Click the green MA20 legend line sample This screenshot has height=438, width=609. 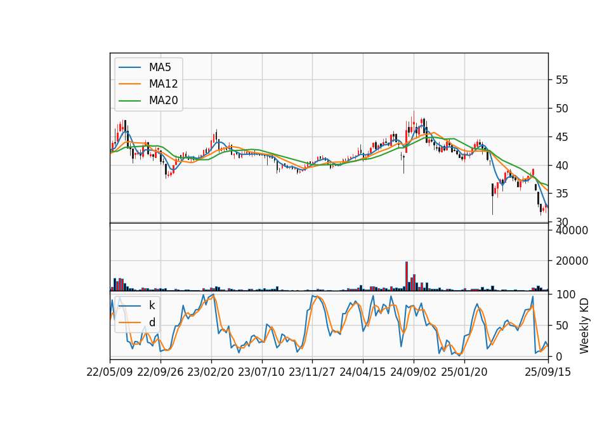(x=129, y=101)
